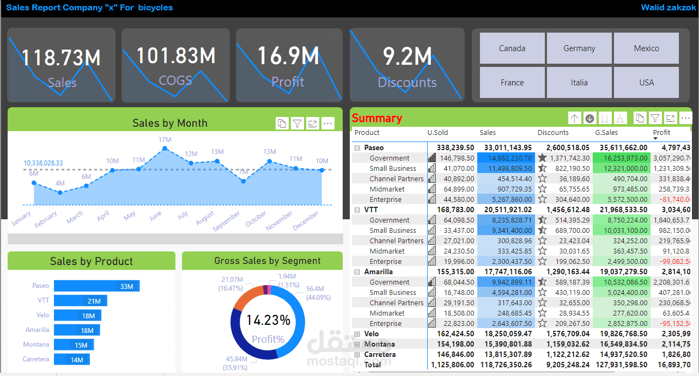
Task: Open the More options menu on Sales by Month
Action: point(327,124)
